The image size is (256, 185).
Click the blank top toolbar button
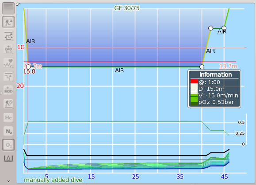pyautogui.click(x=8, y=8)
